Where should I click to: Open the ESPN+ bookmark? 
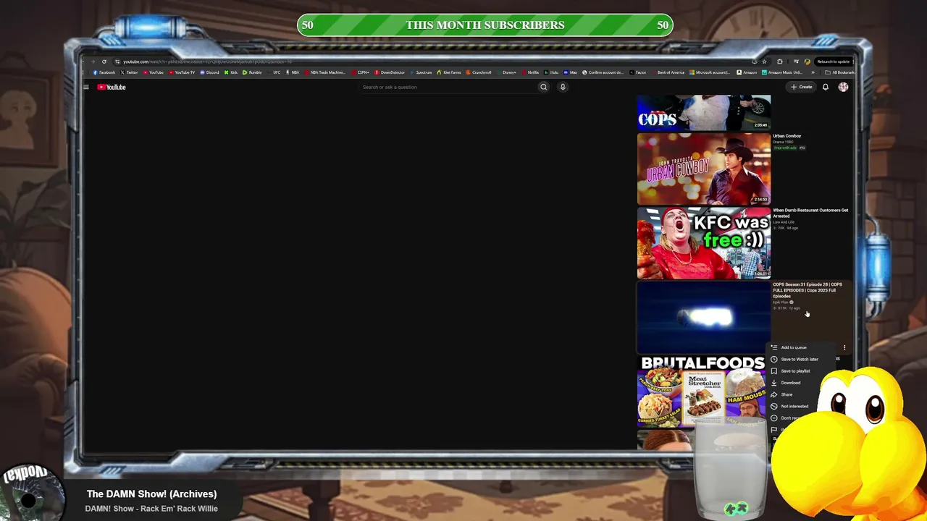361,72
